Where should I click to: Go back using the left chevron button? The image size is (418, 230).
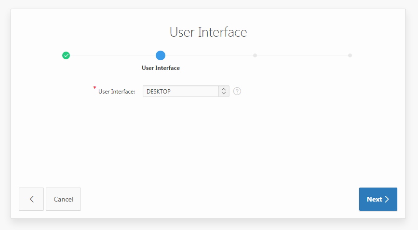click(31, 199)
